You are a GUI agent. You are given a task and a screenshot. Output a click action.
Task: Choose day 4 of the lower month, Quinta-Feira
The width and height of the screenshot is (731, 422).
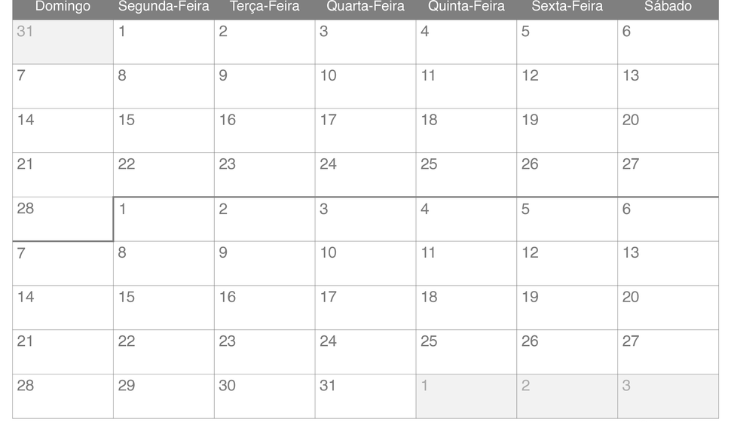[x=466, y=219]
